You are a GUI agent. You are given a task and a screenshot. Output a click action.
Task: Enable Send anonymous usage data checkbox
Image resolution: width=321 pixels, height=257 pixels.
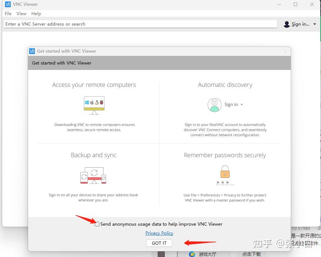coord(97,224)
